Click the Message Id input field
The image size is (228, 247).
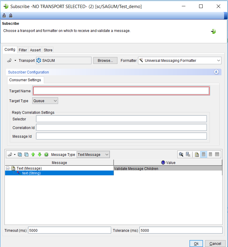(x=121, y=136)
